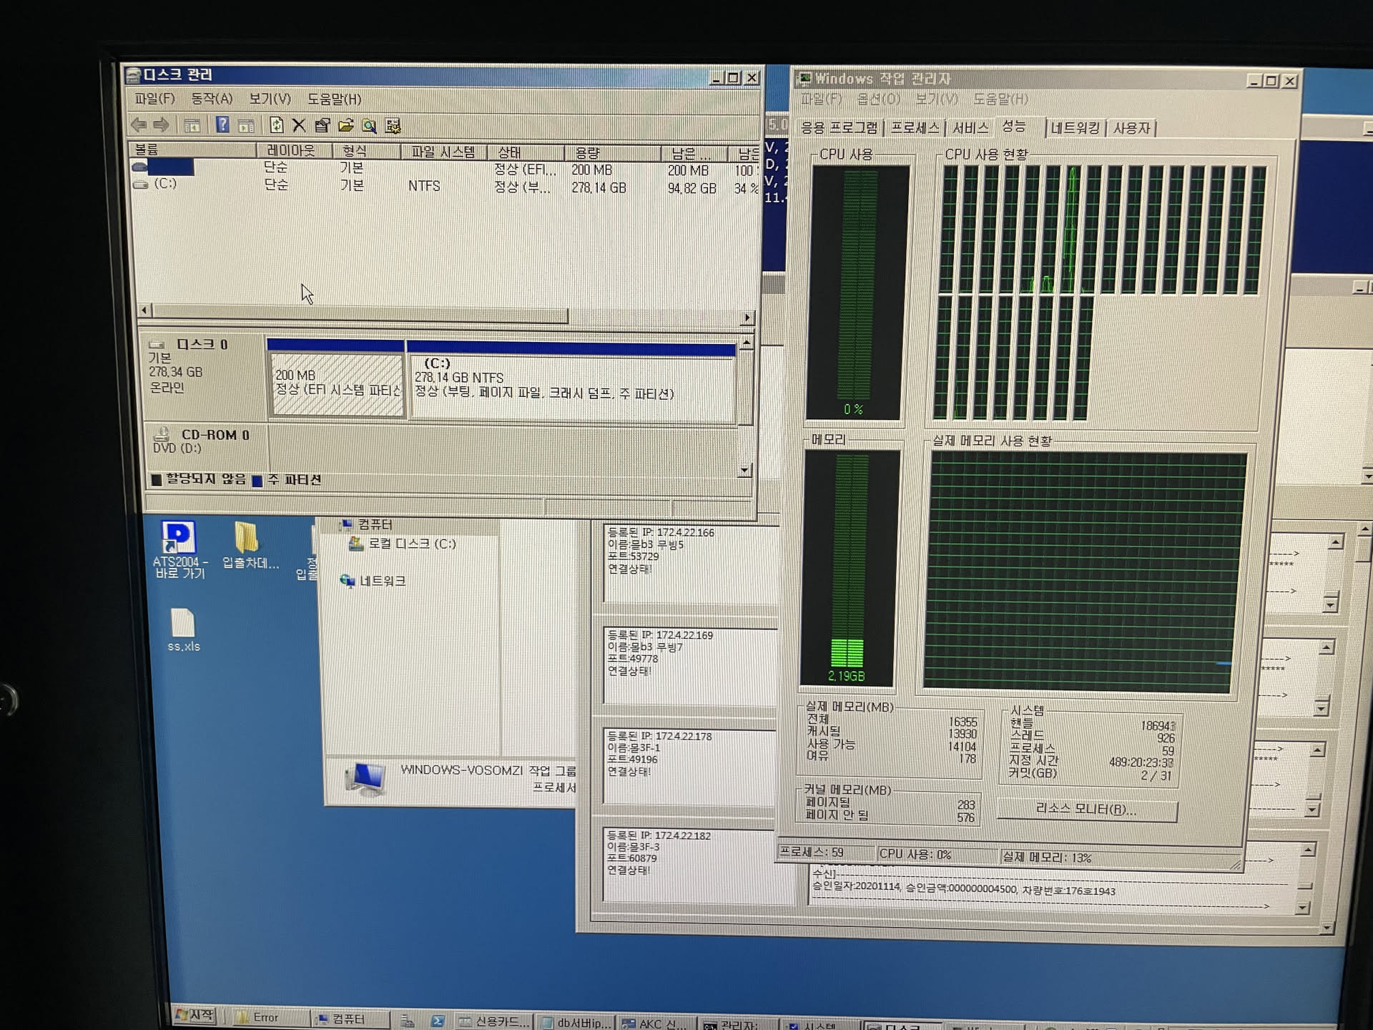The width and height of the screenshot is (1373, 1030).
Task: Click the 리소스 모니터(R)... button
Action: pyautogui.click(x=1086, y=809)
